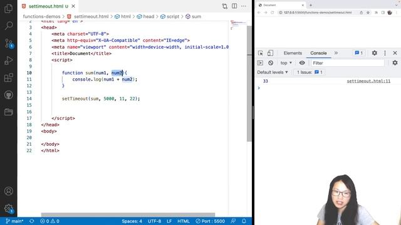The width and height of the screenshot is (401, 225).
Task: Open DevTools settings gear
Action: 375,53
